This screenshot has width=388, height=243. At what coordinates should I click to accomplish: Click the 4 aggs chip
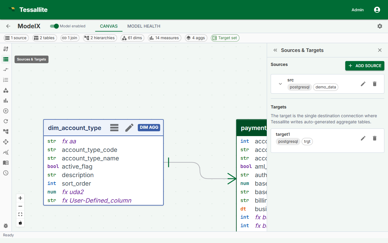tap(196, 38)
